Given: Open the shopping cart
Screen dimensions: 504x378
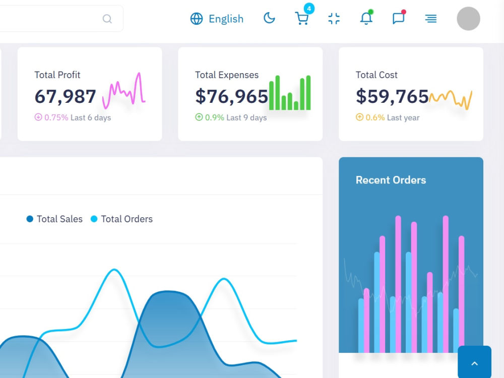Looking at the screenshot, I should pos(301,19).
